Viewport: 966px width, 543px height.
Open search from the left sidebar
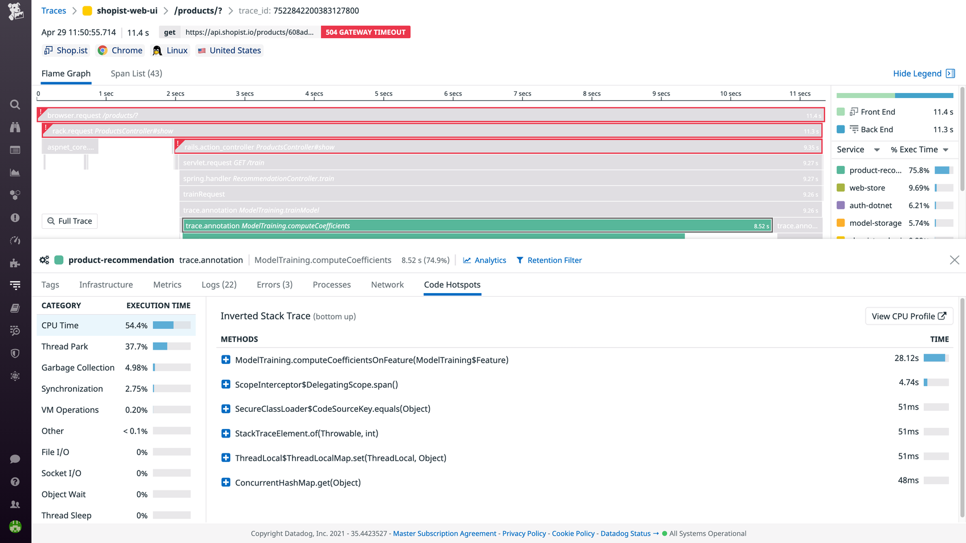pos(15,104)
